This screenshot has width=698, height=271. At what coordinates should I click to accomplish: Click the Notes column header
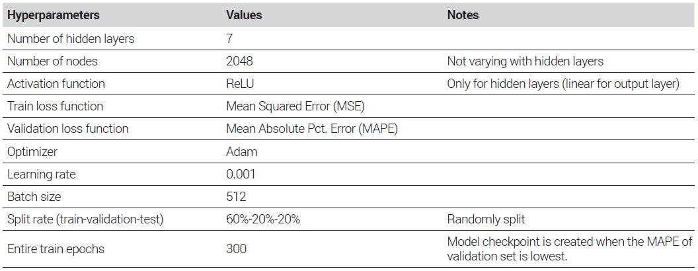(x=463, y=15)
